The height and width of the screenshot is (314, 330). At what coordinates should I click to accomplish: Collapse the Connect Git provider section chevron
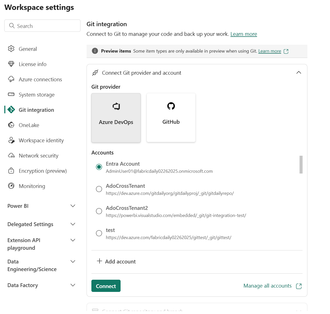coord(299,73)
